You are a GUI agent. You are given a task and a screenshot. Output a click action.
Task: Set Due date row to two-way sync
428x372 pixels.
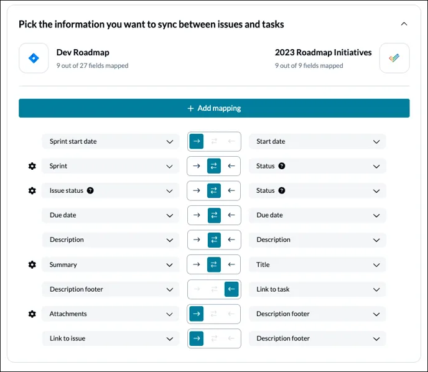(x=214, y=215)
